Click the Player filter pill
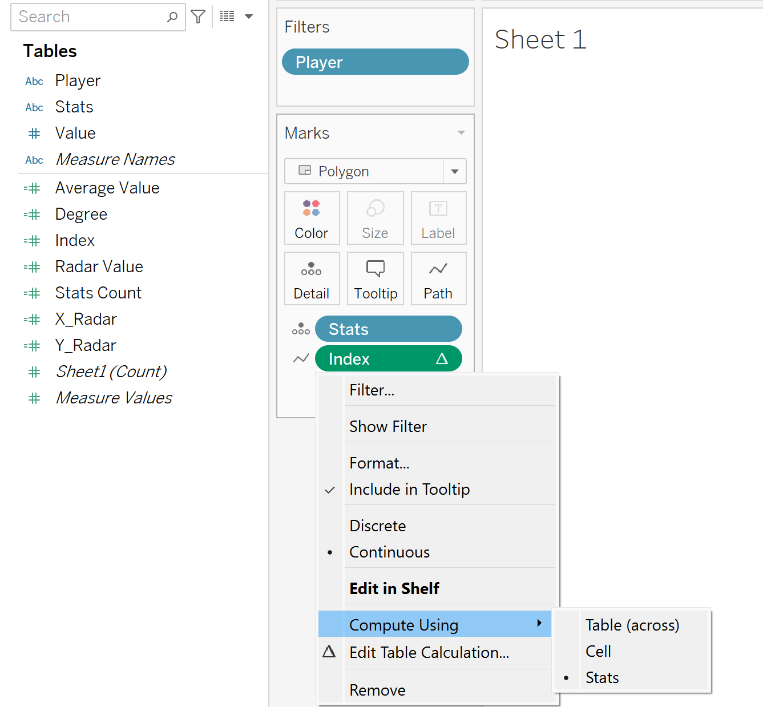The height and width of the screenshot is (707, 763). 375,62
